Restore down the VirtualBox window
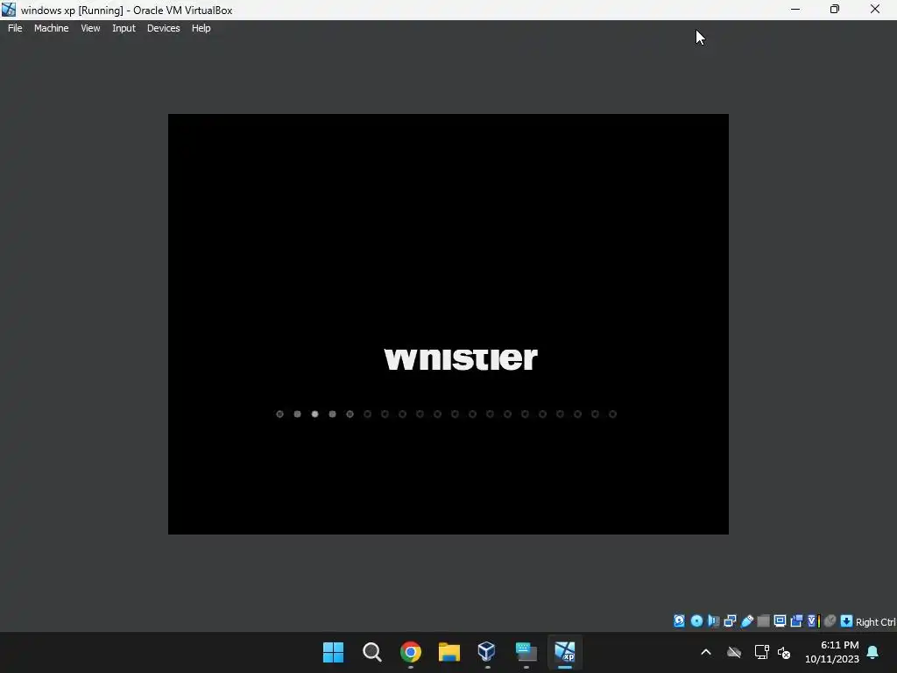The width and height of the screenshot is (897, 673). 835,10
